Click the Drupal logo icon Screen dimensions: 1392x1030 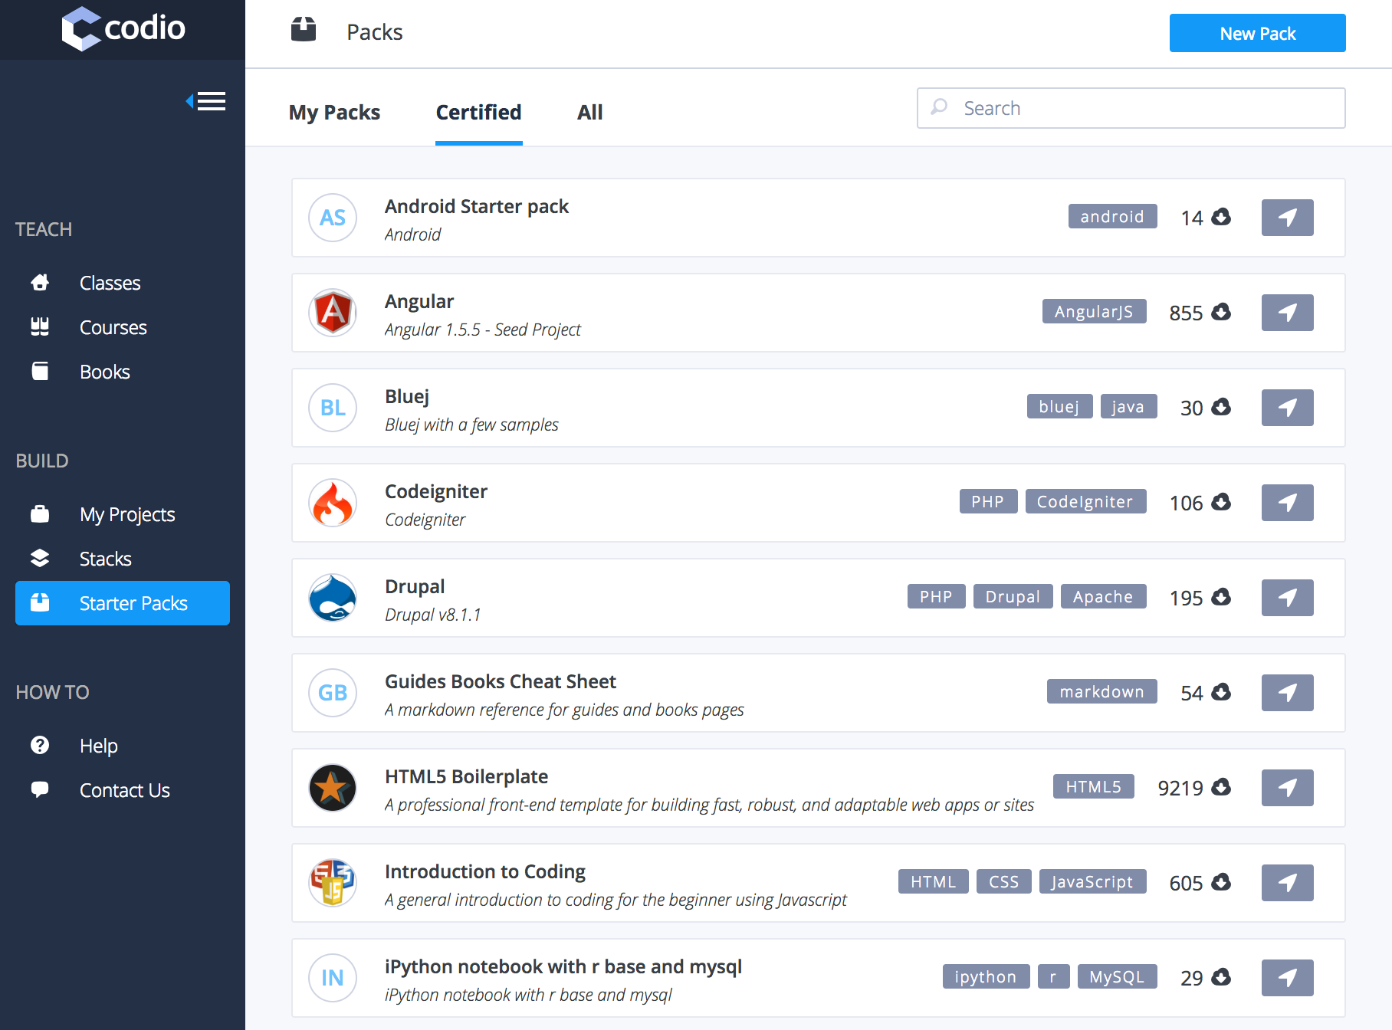[x=333, y=598]
